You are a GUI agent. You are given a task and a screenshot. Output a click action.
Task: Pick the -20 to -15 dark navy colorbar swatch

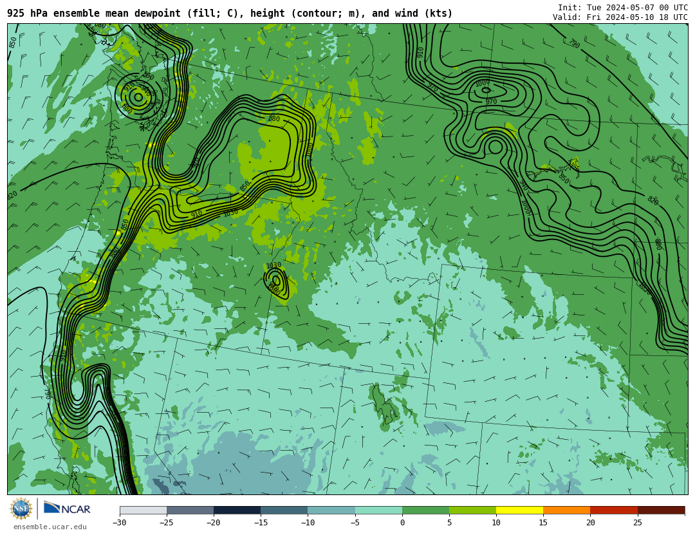237,510
